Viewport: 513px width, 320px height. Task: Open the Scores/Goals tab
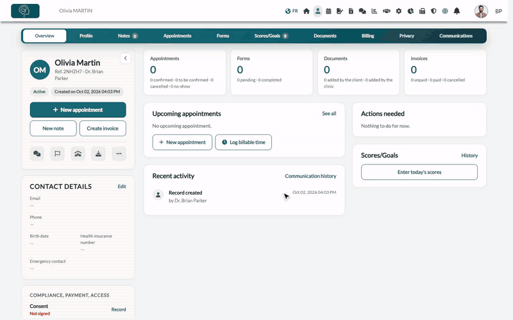tap(271, 36)
